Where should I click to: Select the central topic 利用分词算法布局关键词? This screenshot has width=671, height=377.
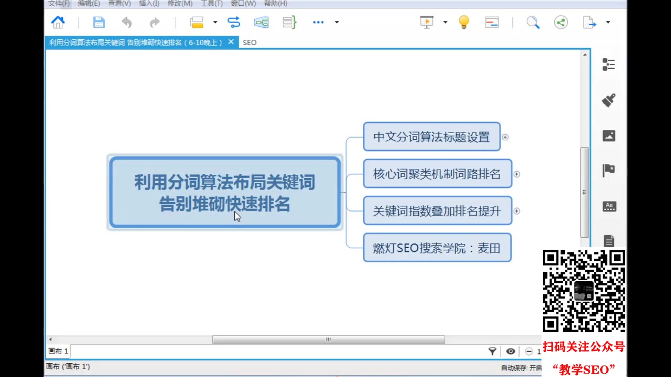tap(225, 193)
